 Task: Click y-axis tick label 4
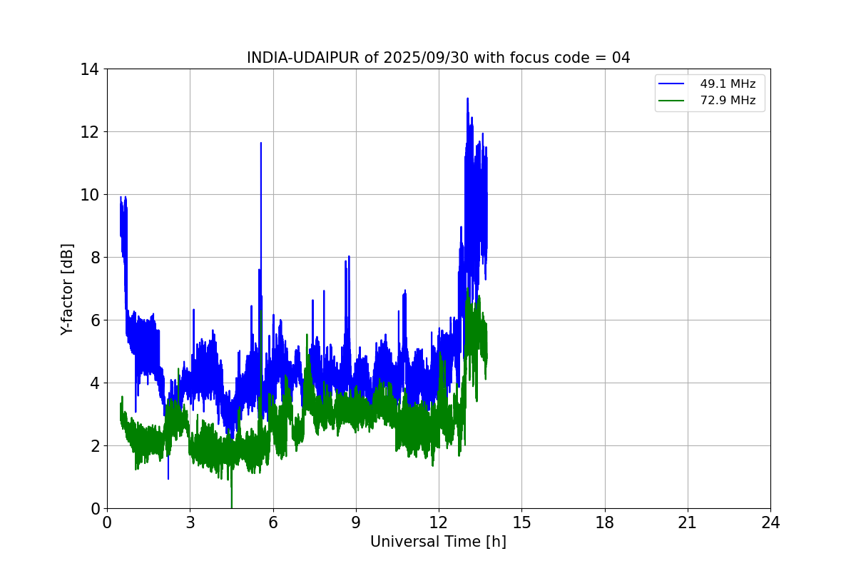coord(94,383)
